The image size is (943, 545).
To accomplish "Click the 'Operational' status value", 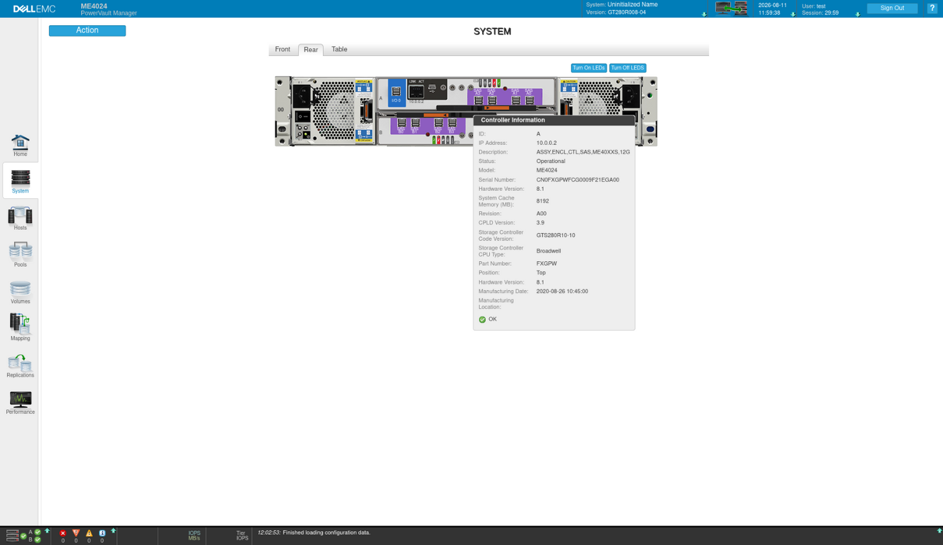I will pyautogui.click(x=551, y=161).
